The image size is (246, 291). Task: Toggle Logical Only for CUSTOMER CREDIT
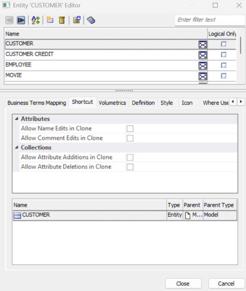click(224, 55)
